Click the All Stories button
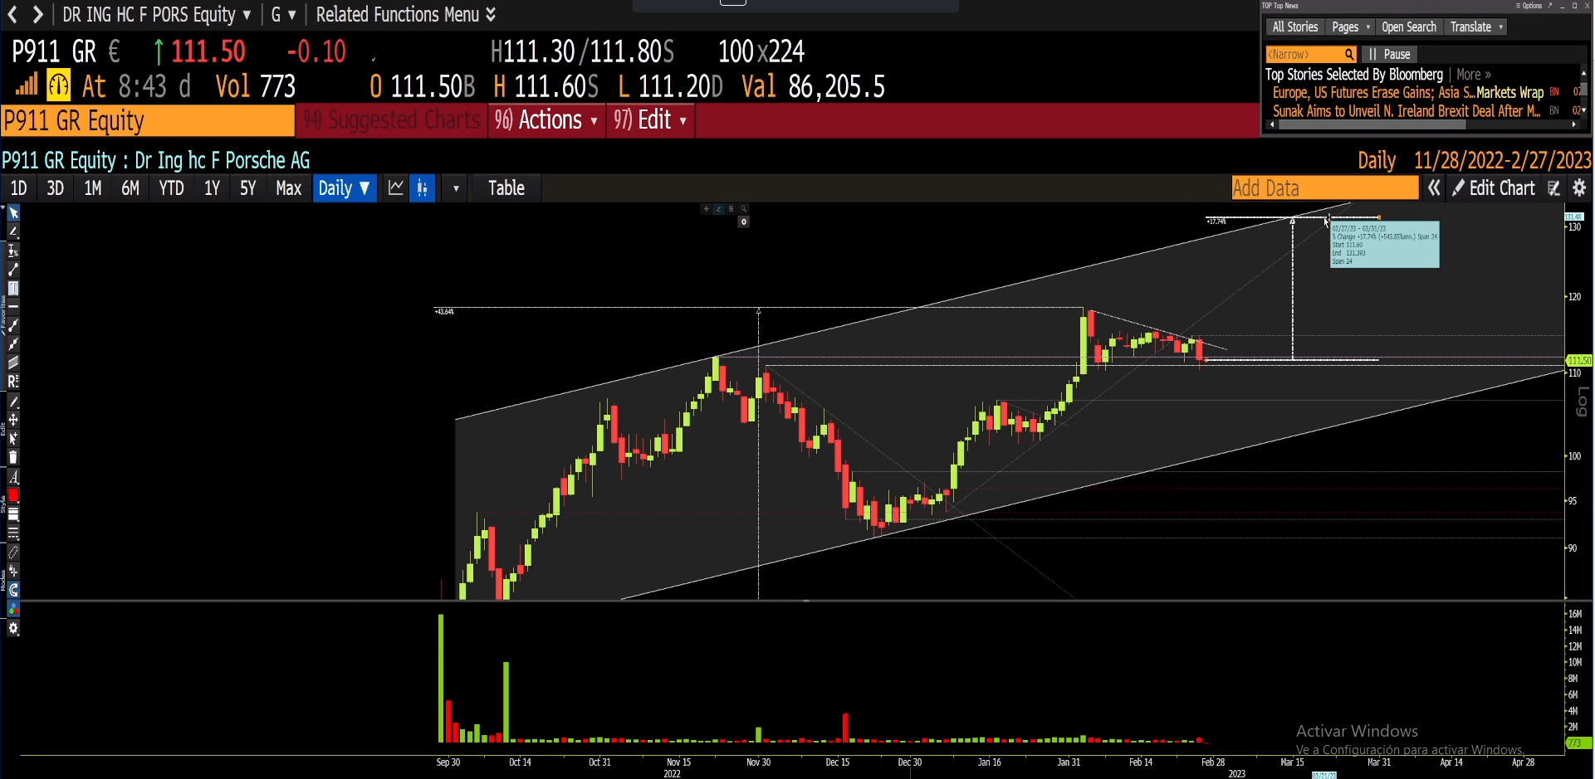Screen dimensions: 1595x779 tap(1295, 27)
